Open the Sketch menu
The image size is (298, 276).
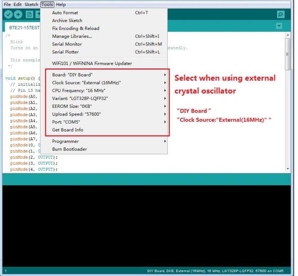(31, 4)
